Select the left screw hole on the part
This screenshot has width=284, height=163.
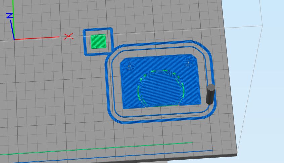coord(129,66)
